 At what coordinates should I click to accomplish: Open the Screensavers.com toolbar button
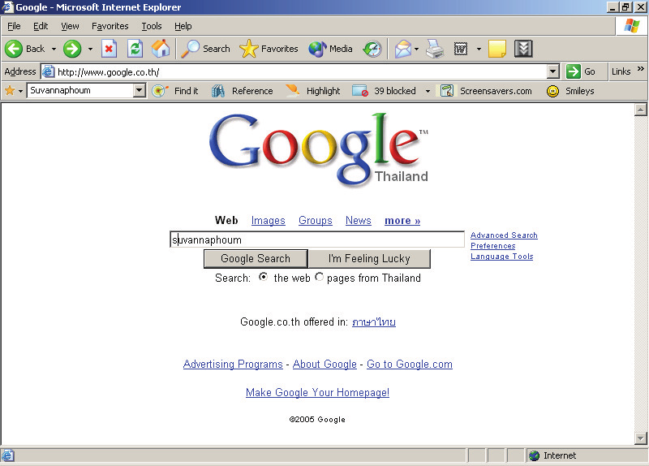[x=486, y=91]
